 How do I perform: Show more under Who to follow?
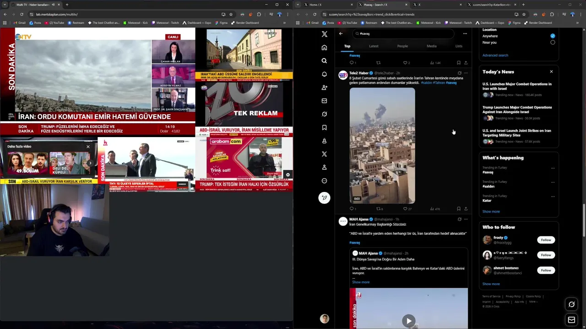click(x=491, y=284)
